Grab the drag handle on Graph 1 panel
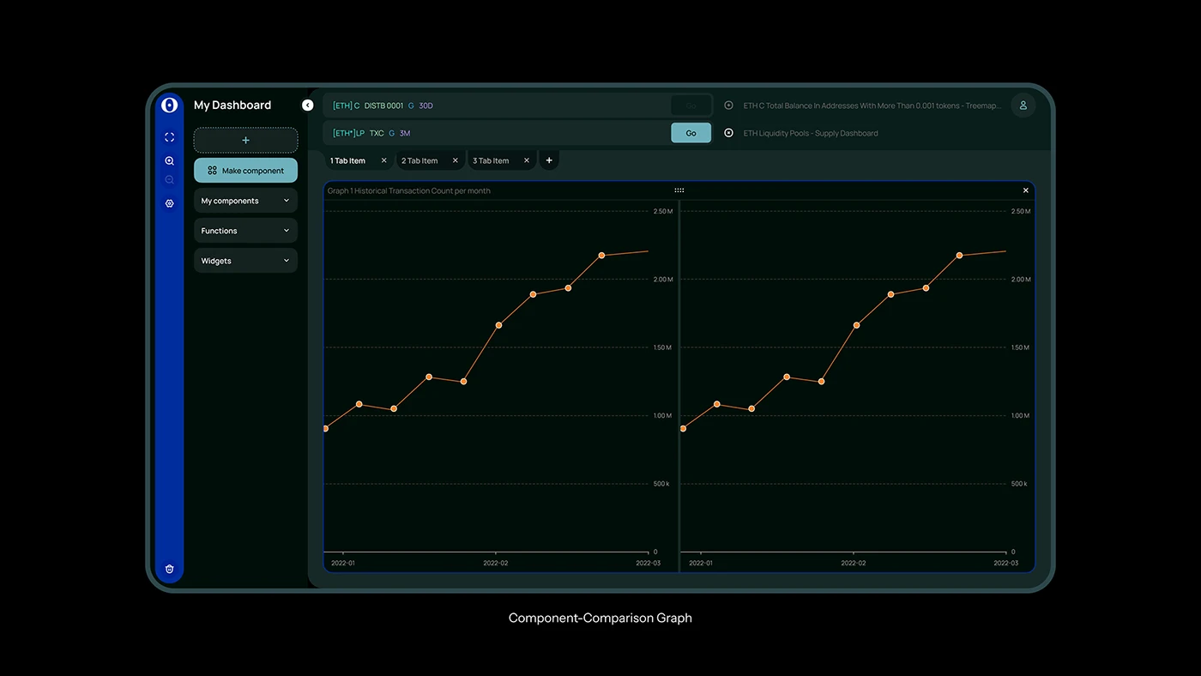Screen dimensions: 1201x676 pos(679,190)
